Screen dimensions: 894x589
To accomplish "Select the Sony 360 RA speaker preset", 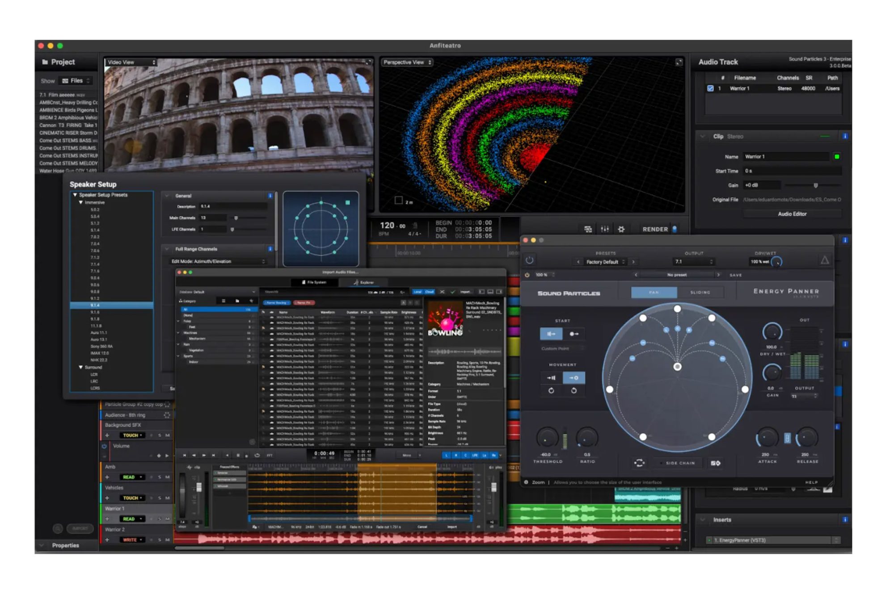I will [x=101, y=347].
